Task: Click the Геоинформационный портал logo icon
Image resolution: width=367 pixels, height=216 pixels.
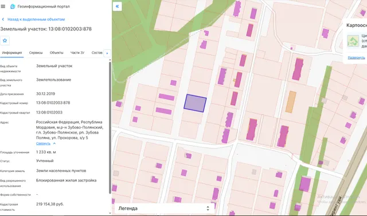Action: tap(13, 6)
